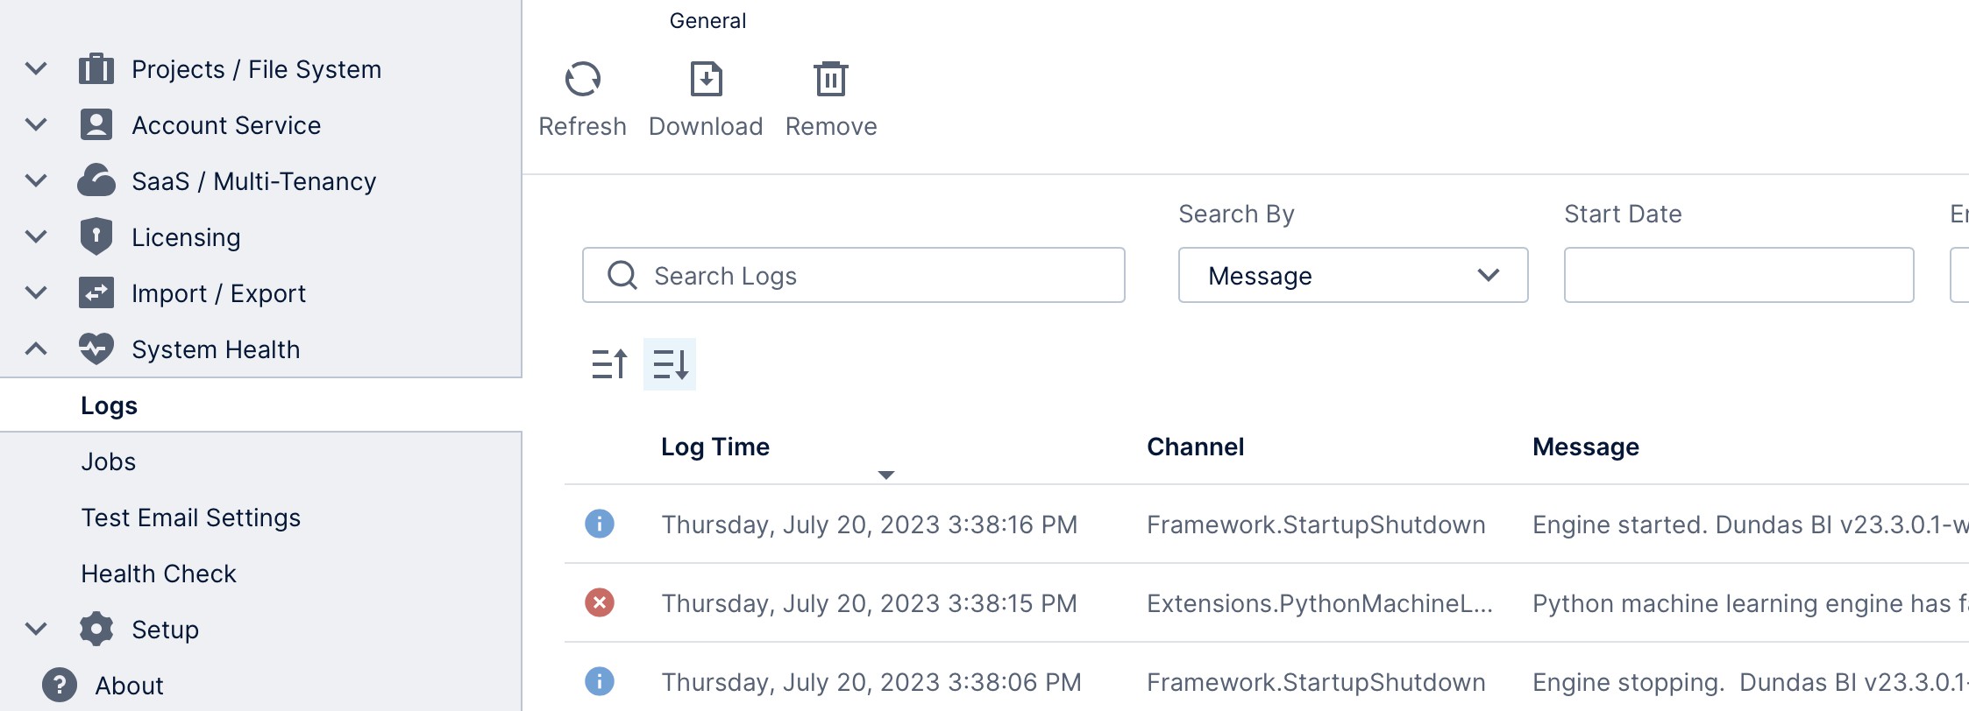
Task: Expand the Setup section
Action: 34,629
